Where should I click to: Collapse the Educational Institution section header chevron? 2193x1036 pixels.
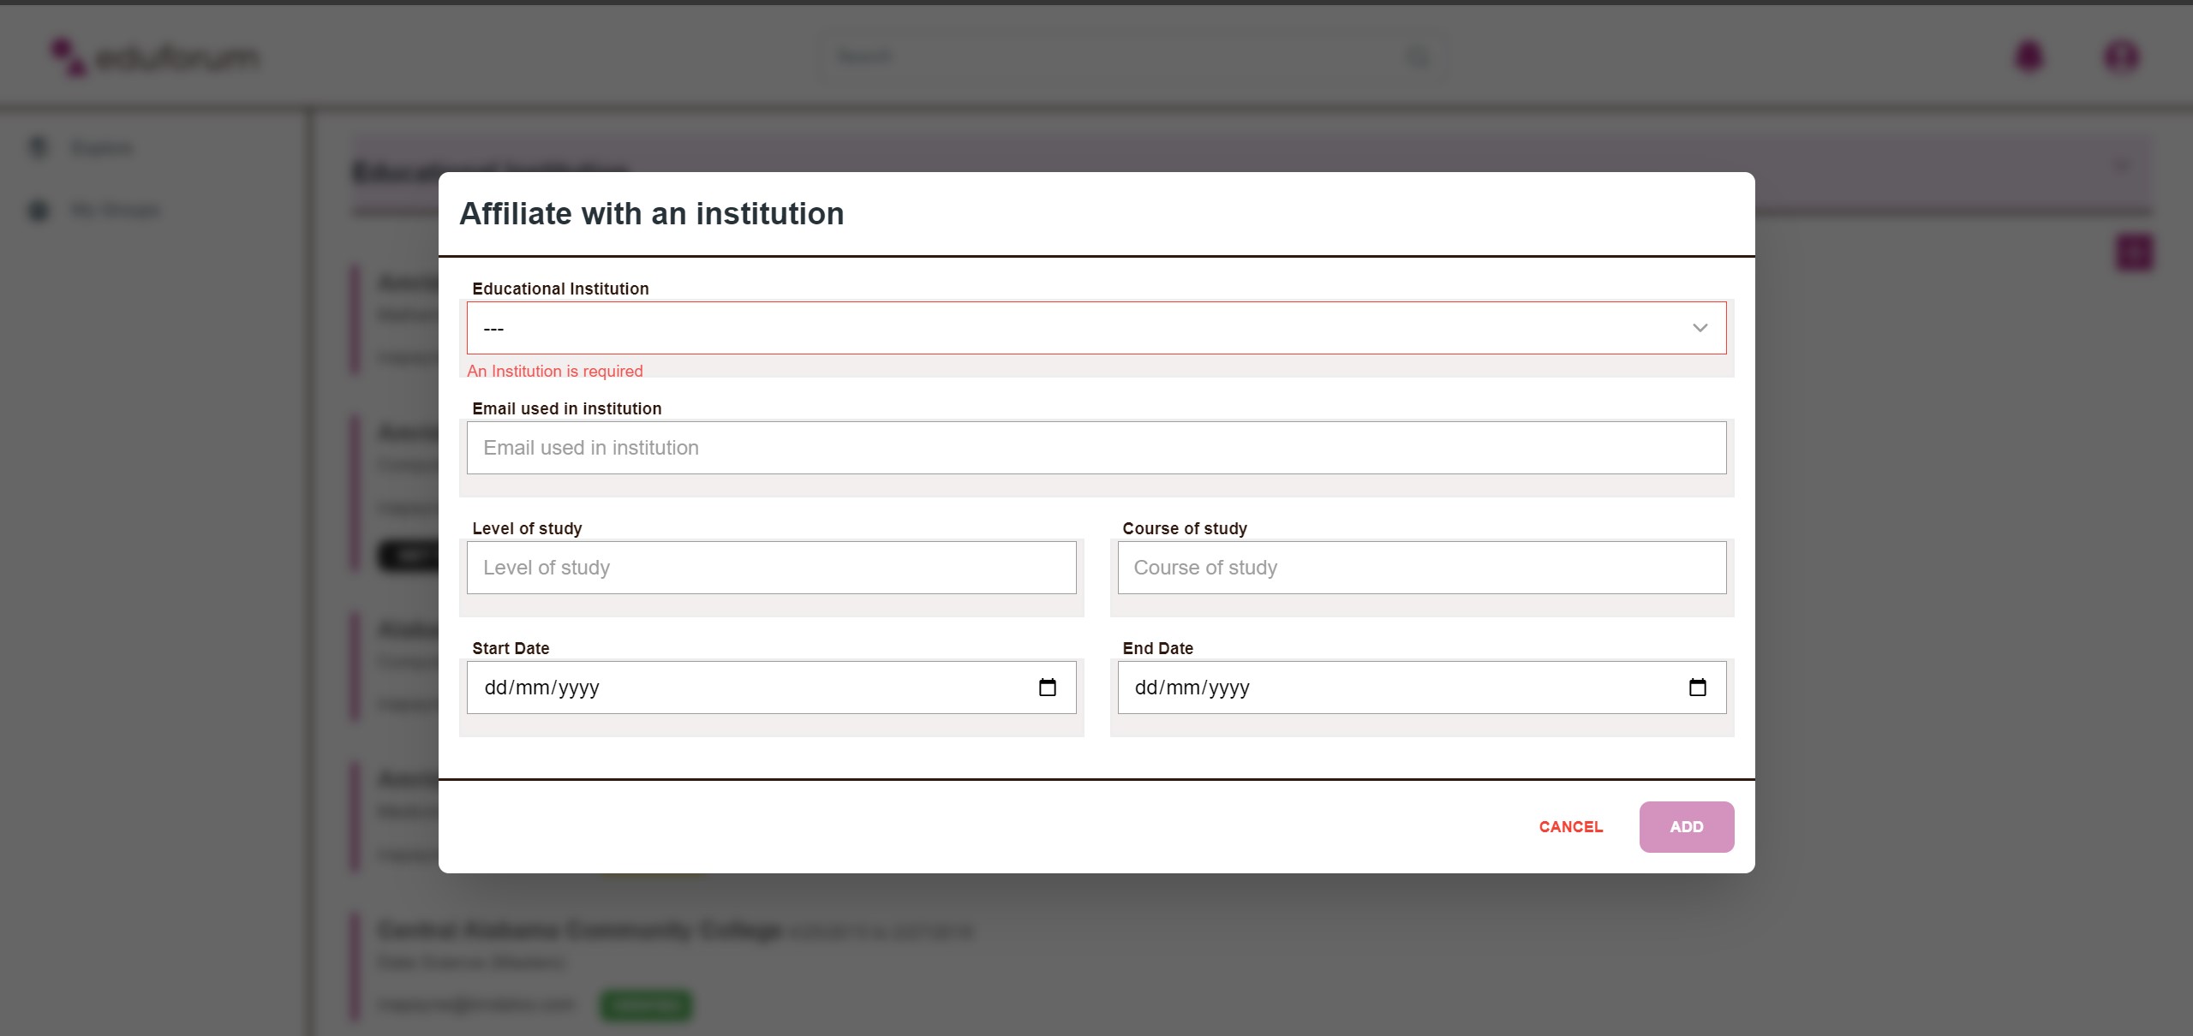click(2122, 166)
